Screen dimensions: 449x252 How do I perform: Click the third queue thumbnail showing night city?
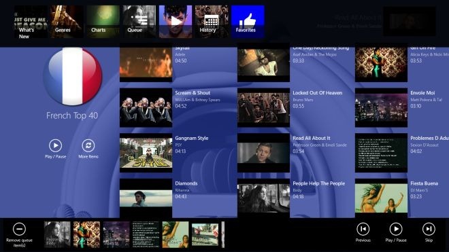116,234
